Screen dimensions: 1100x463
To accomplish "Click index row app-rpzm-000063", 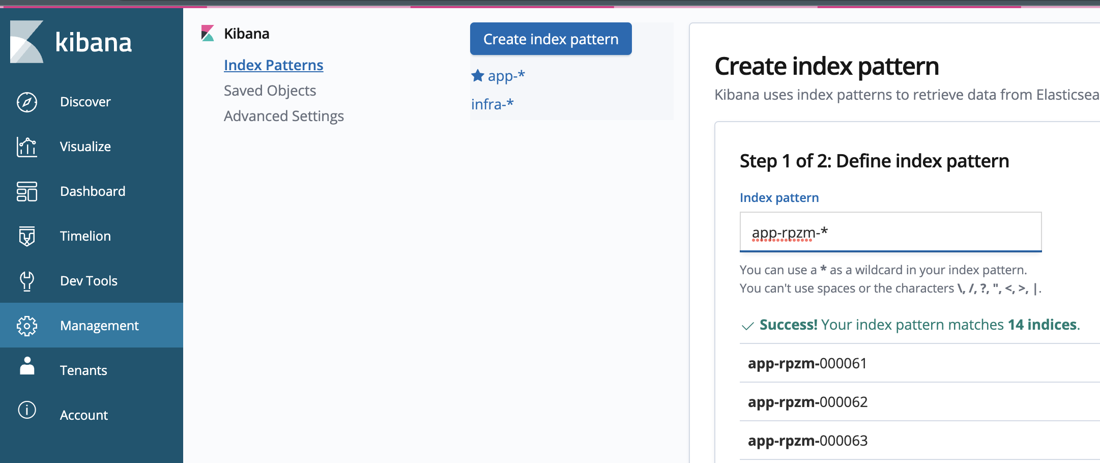I will 920,441.
